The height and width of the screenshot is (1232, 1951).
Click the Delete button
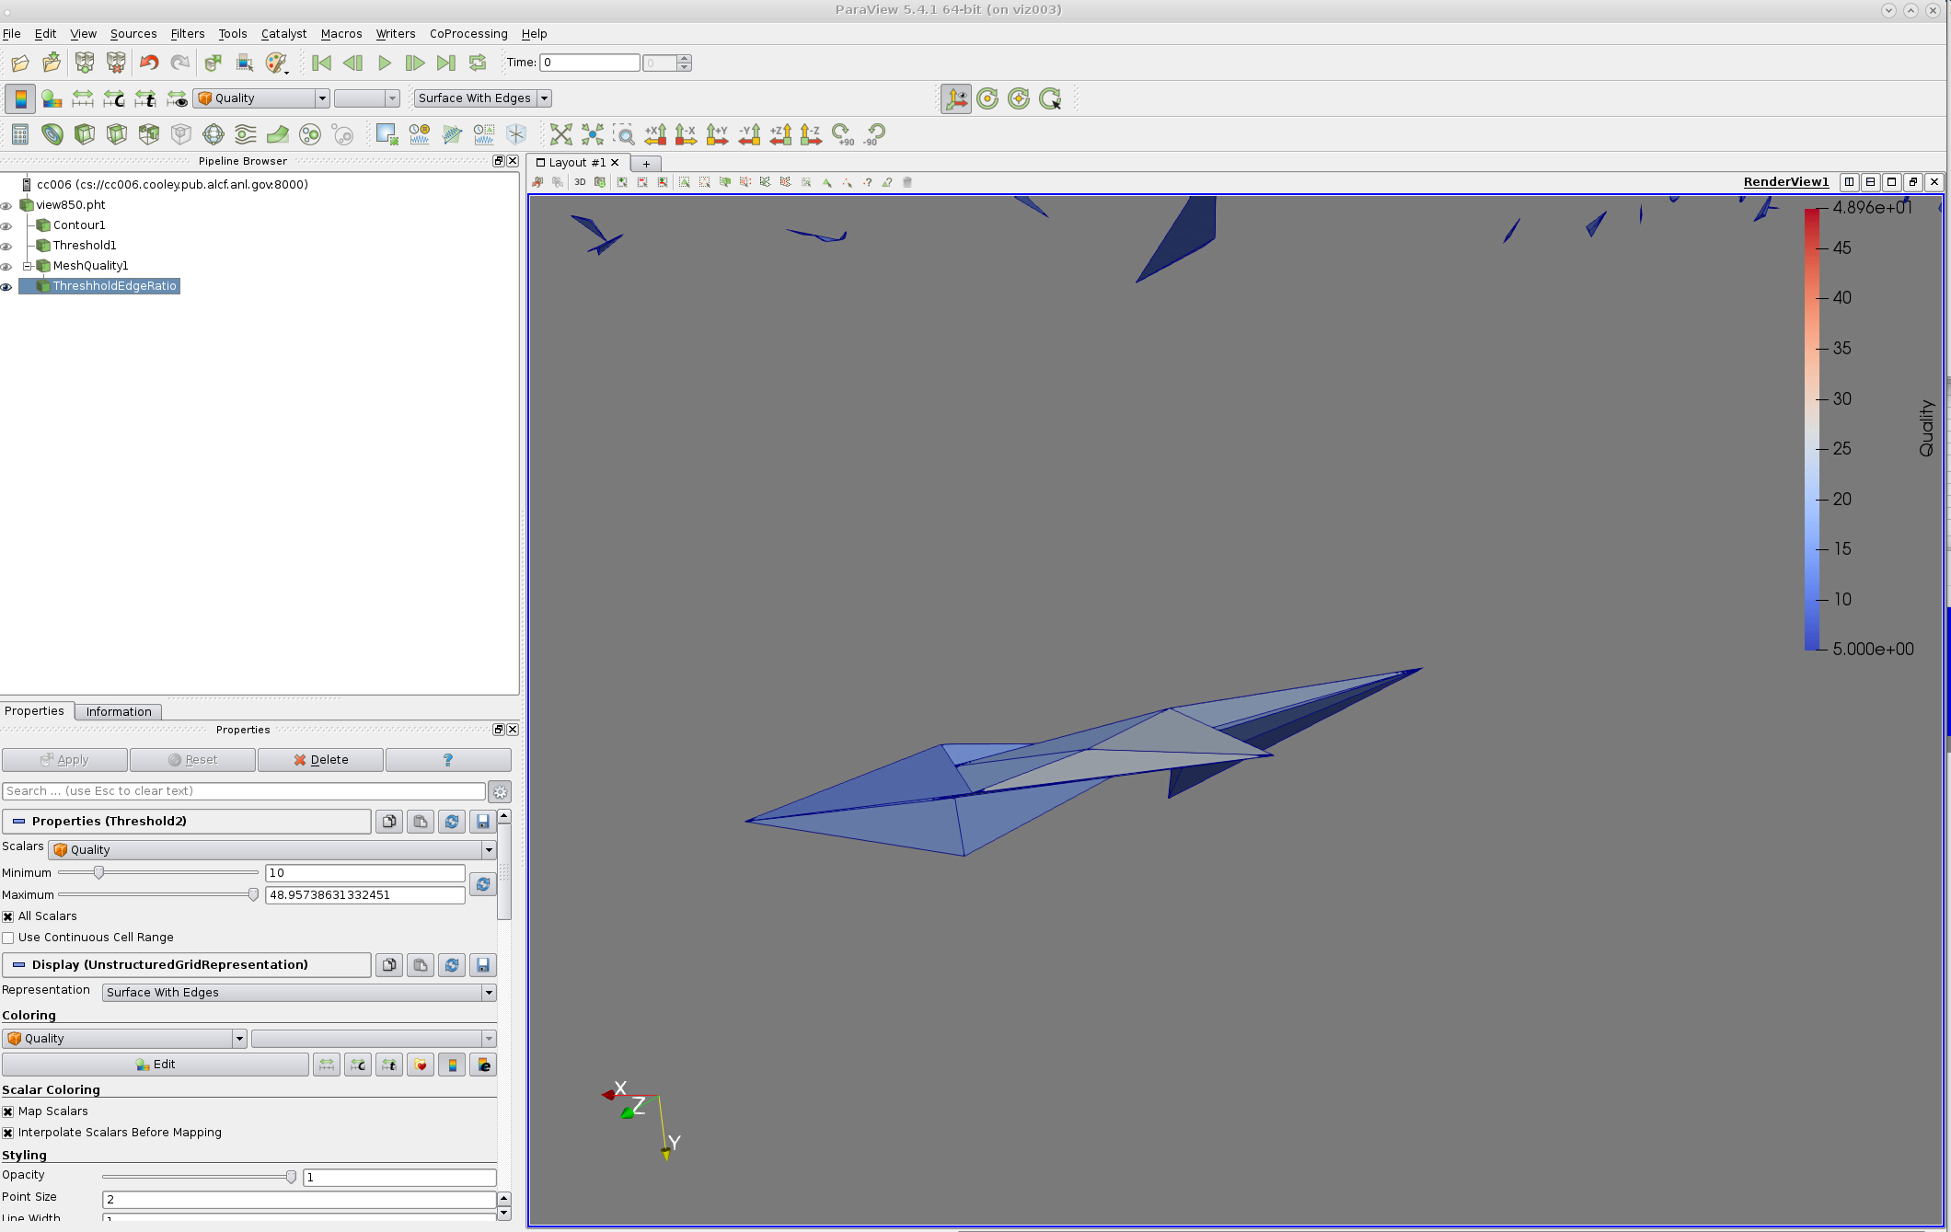pos(320,760)
